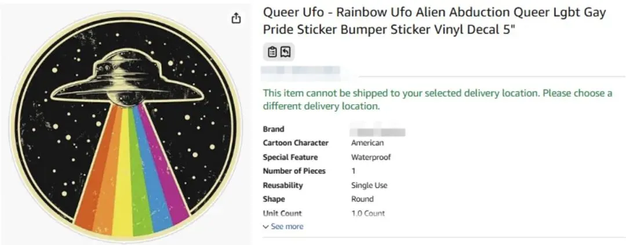Select the Brand attribute label

[274, 129]
